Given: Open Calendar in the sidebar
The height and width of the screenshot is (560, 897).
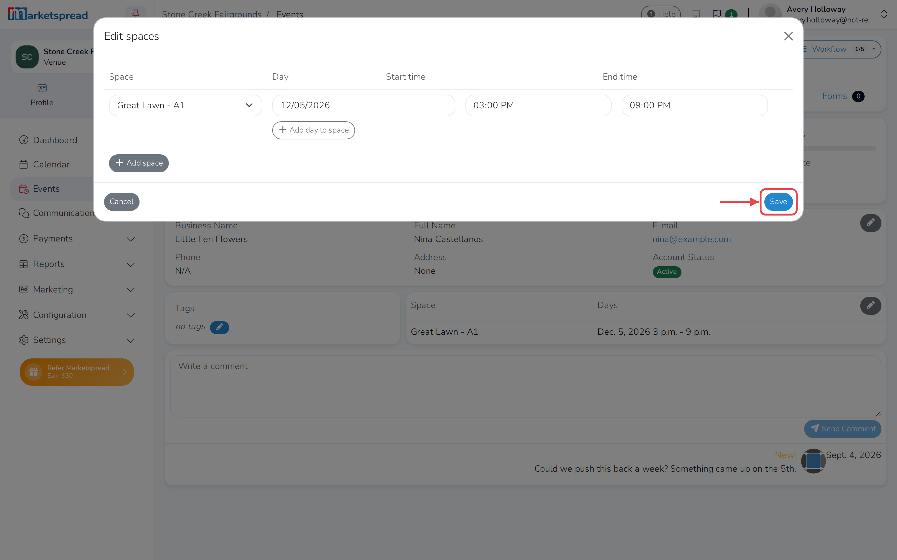Looking at the screenshot, I should coord(51,165).
